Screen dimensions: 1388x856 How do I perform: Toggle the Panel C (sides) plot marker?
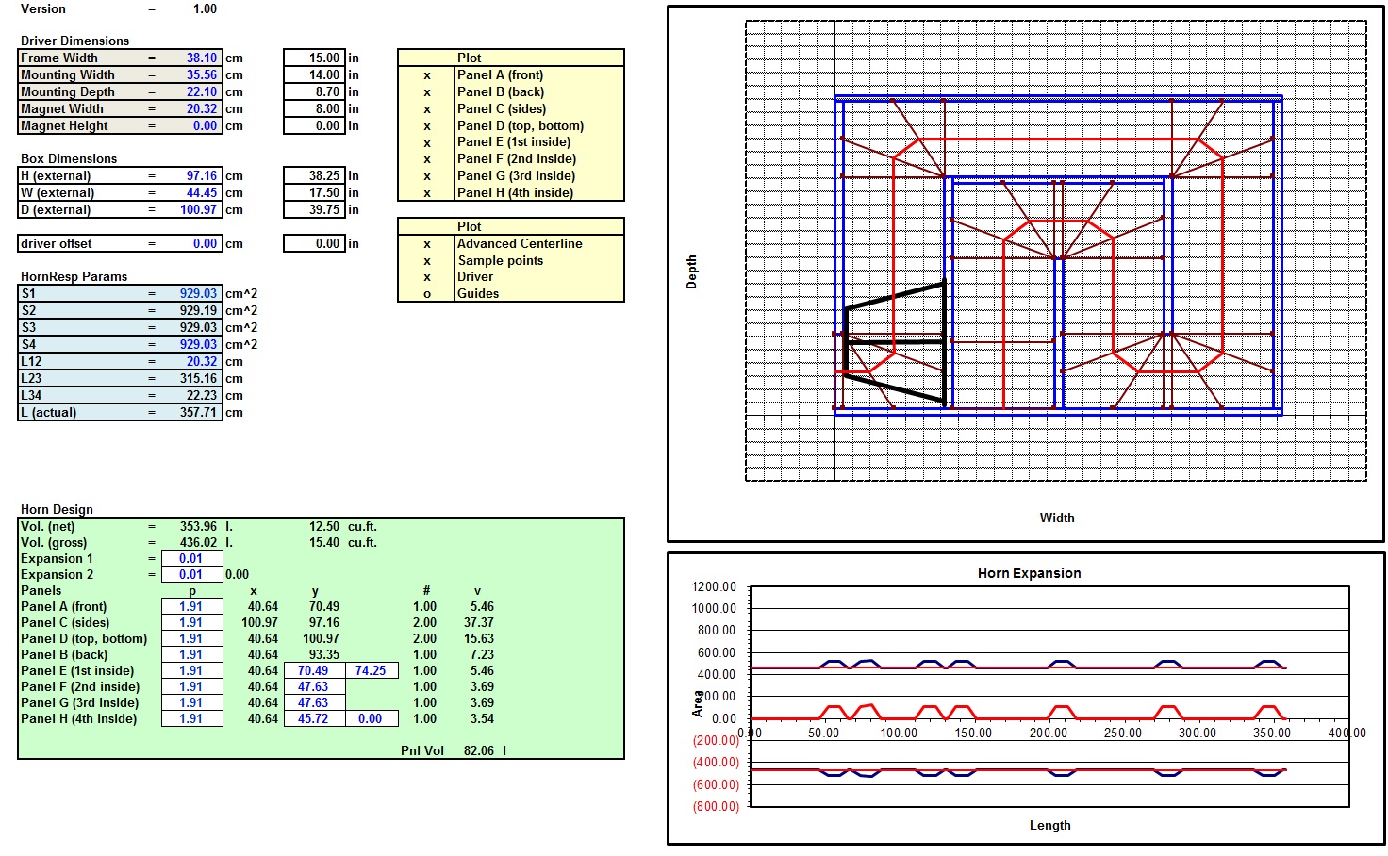tap(426, 109)
